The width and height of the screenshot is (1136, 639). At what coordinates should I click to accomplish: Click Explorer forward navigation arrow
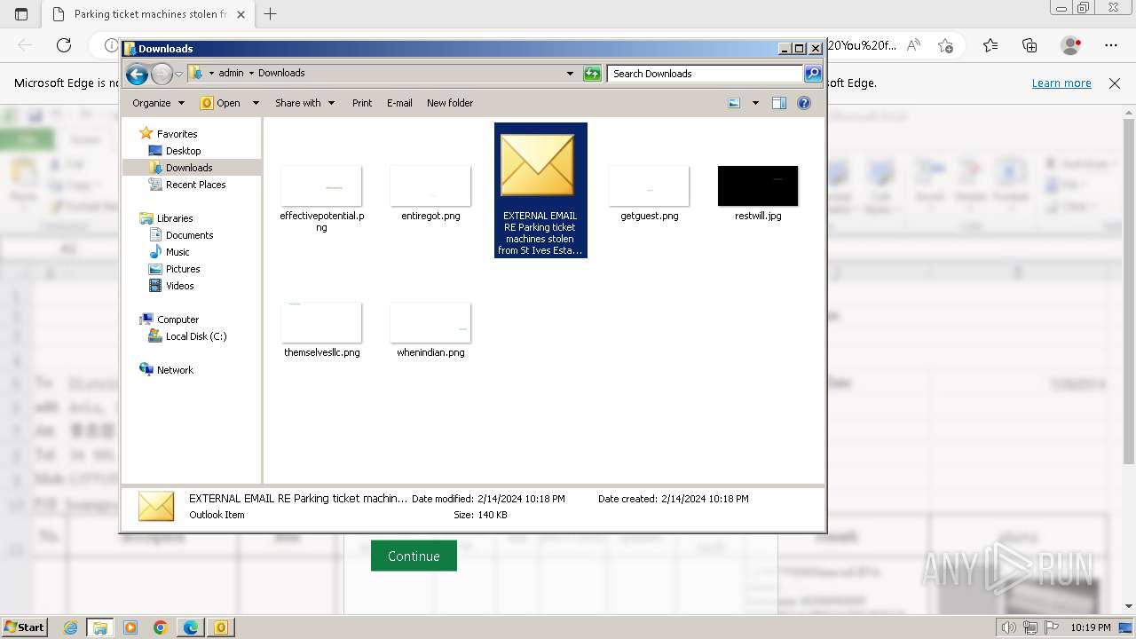(162, 74)
